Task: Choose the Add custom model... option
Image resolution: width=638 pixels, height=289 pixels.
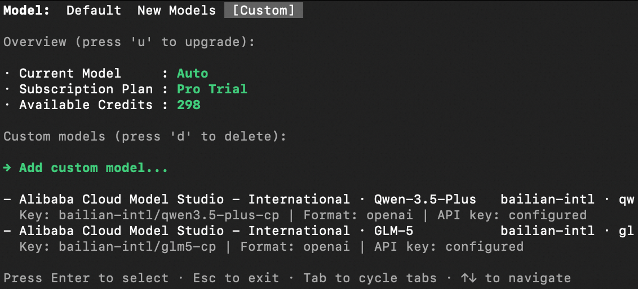Action: [x=94, y=168]
